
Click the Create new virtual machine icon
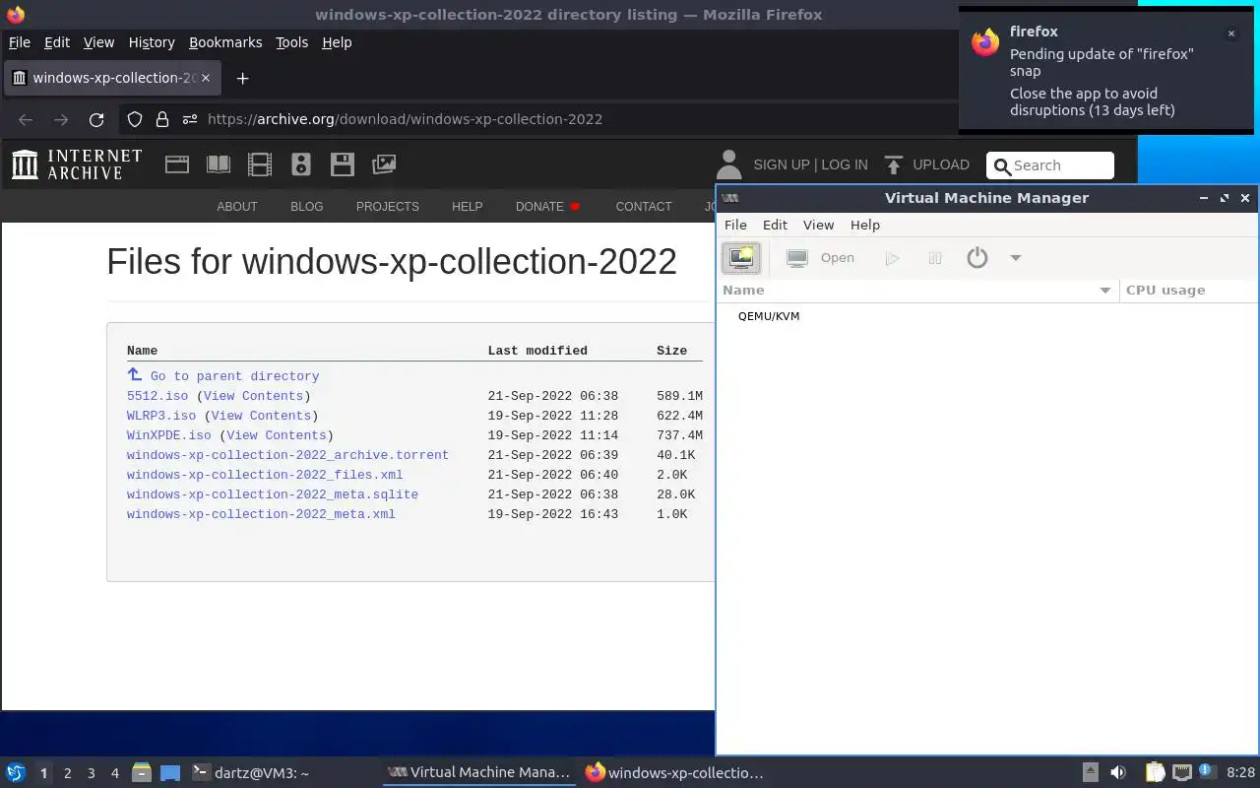(741, 258)
